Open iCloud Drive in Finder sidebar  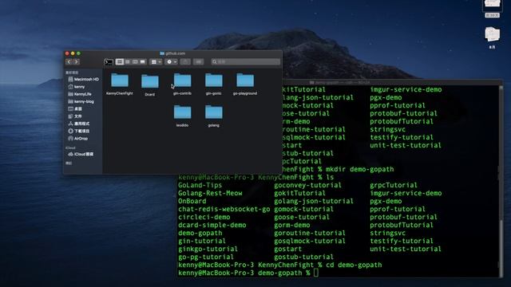tap(81, 154)
